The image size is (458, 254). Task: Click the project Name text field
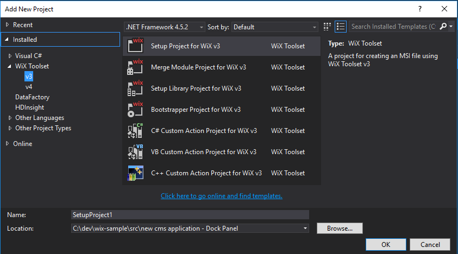pos(190,215)
